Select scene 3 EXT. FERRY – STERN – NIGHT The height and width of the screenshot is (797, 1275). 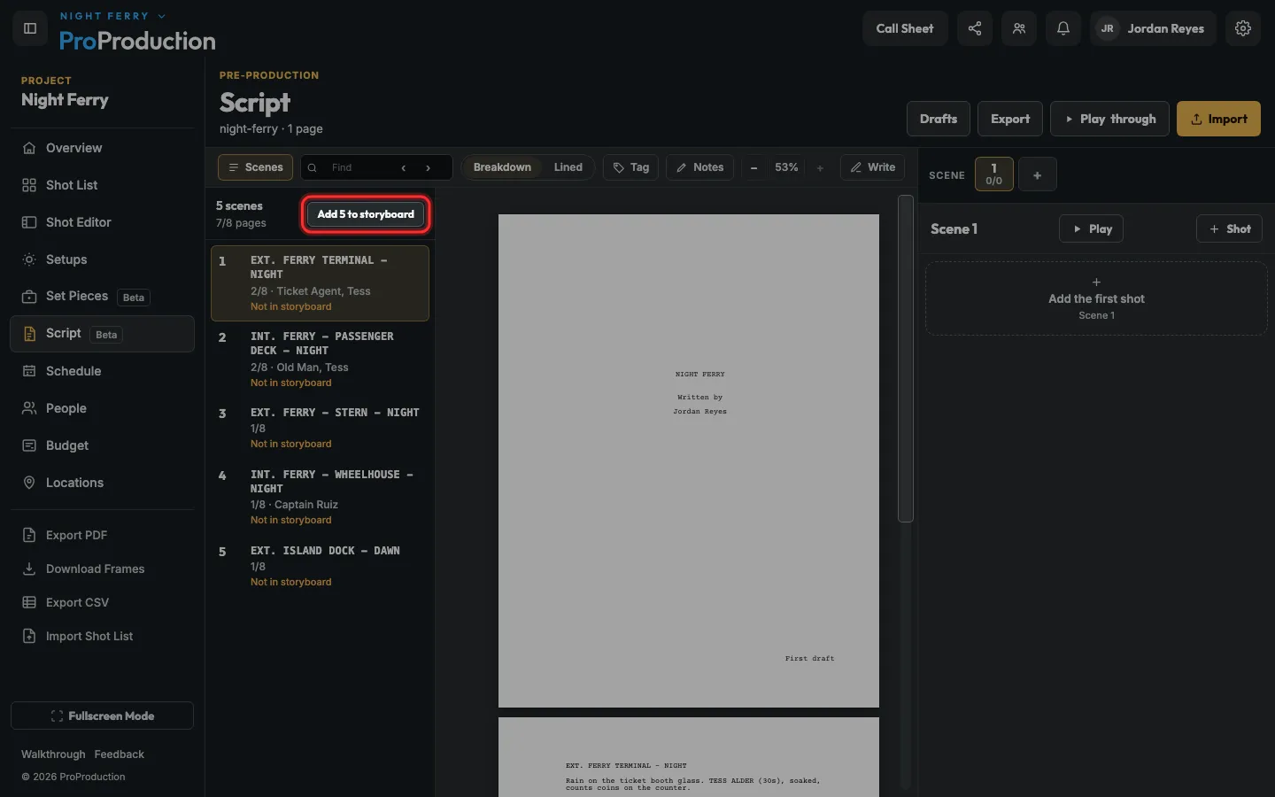[x=320, y=428]
